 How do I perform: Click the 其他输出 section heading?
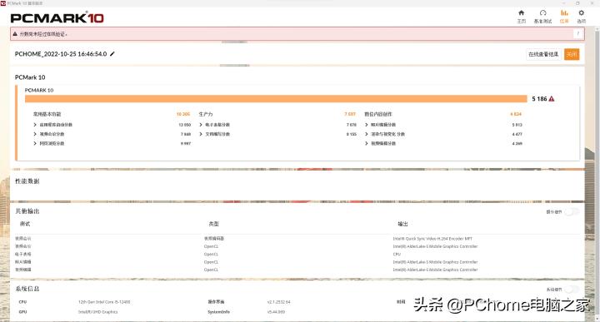(27, 211)
